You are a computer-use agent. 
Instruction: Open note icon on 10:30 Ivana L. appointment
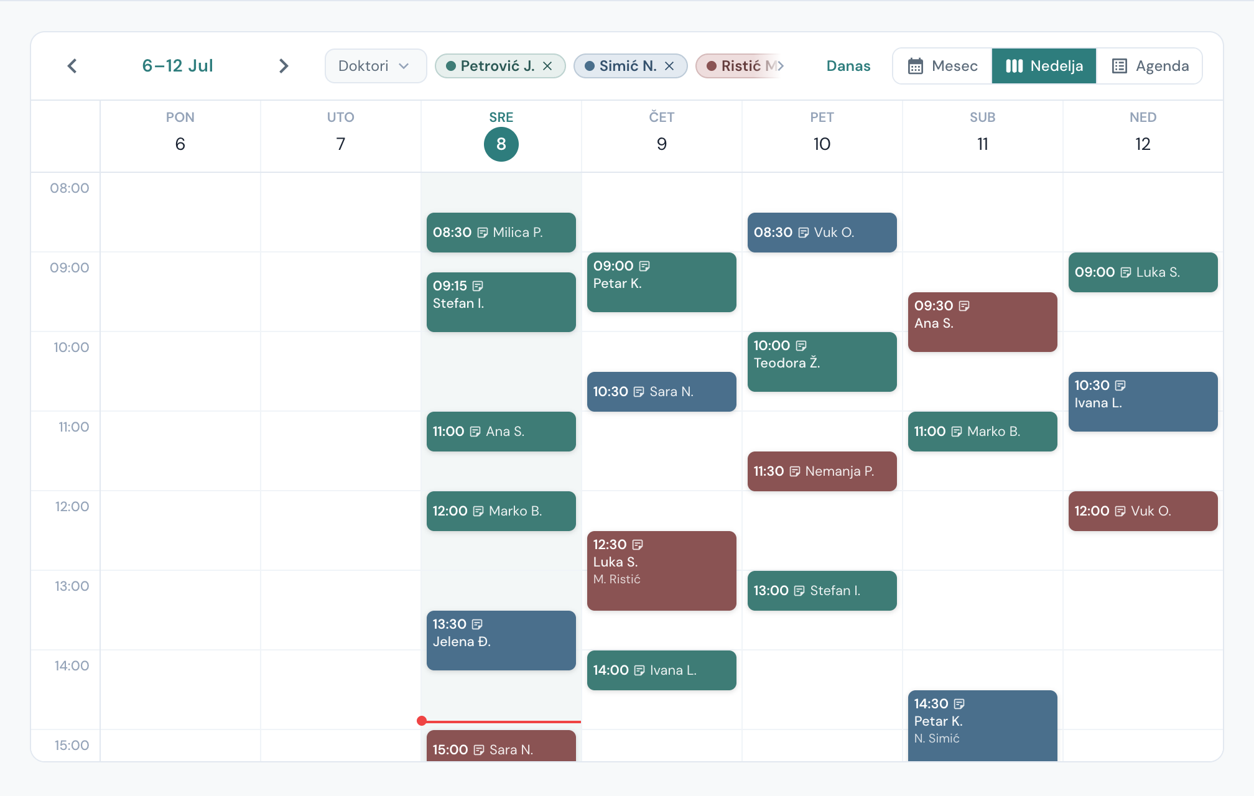[x=1120, y=386]
